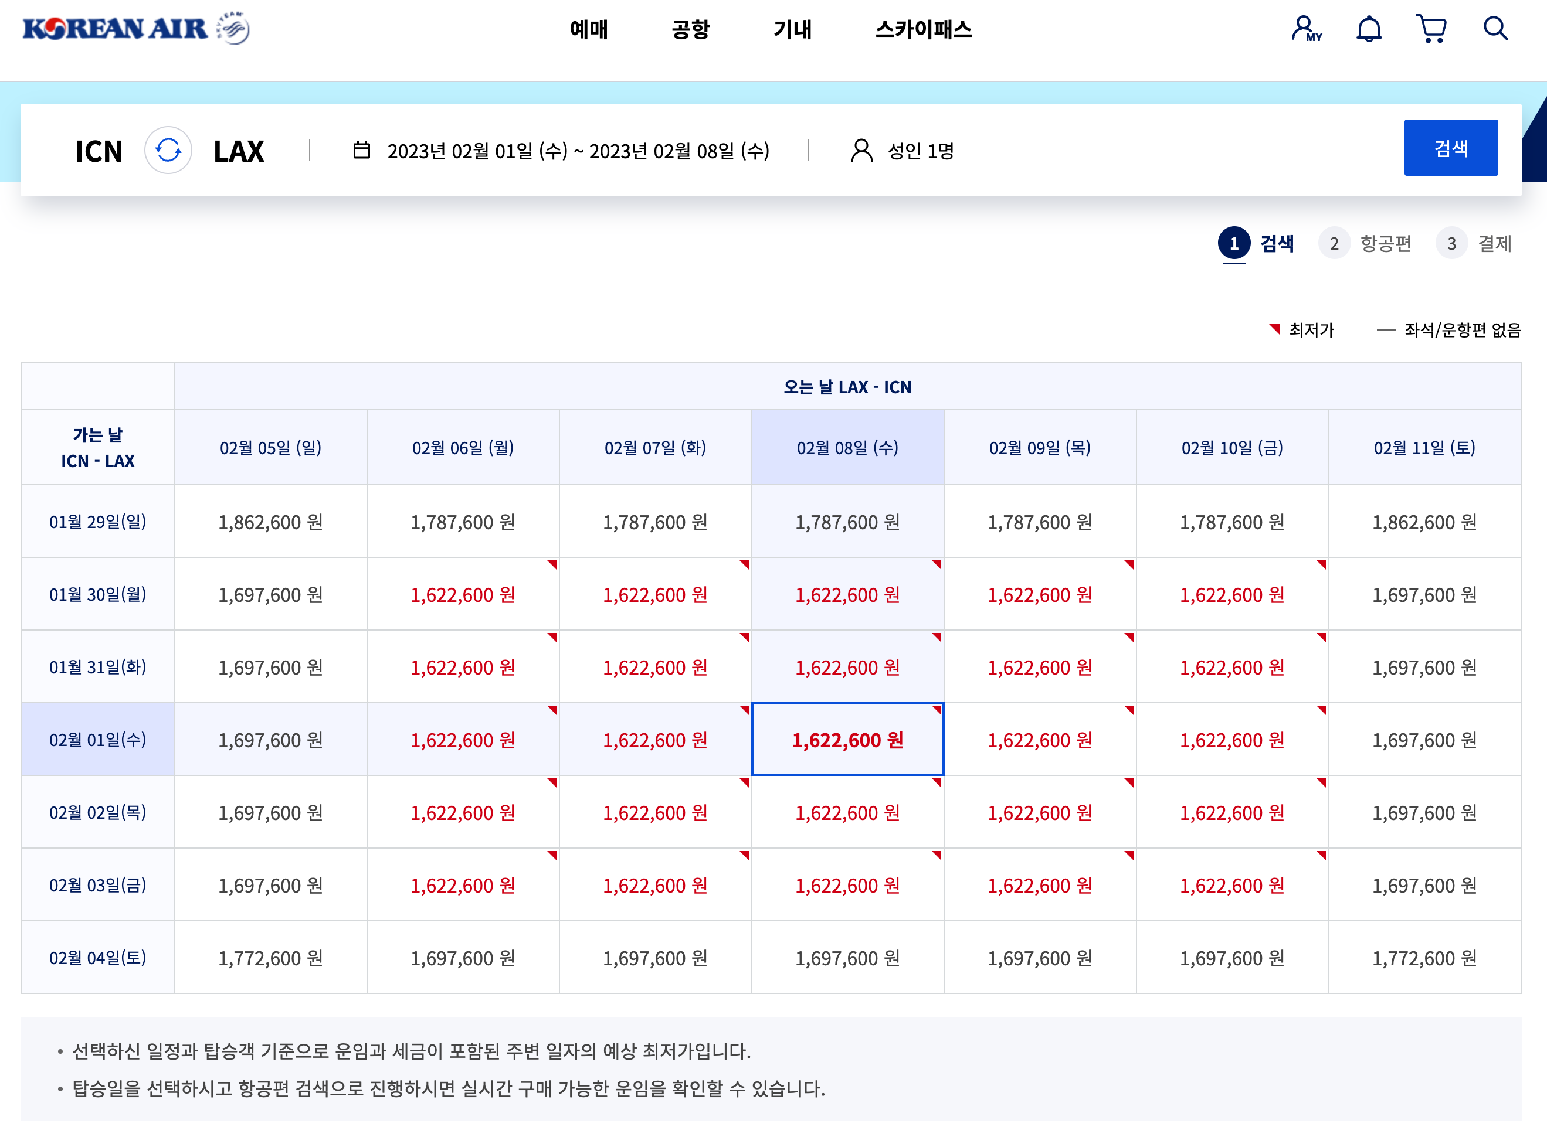The height and width of the screenshot is (1137, 1547).
Task: Go to step 3 결제
Action: pyautogui.click(x=1475, y=244)
